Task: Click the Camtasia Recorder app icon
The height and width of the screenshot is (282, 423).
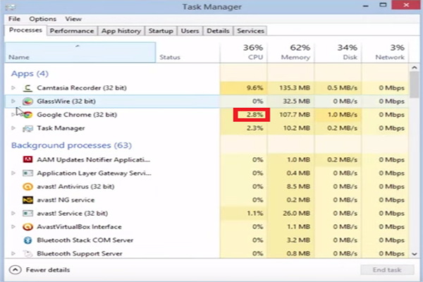Action: tap(27, 88)
